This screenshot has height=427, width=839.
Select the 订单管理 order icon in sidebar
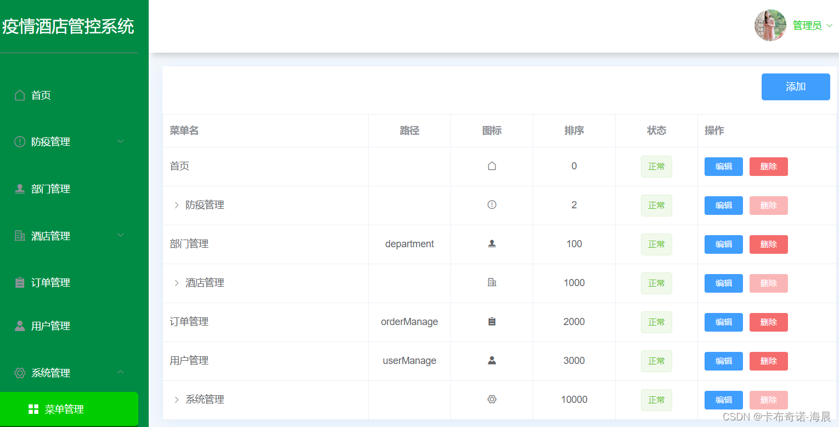[x=20, y=282]
